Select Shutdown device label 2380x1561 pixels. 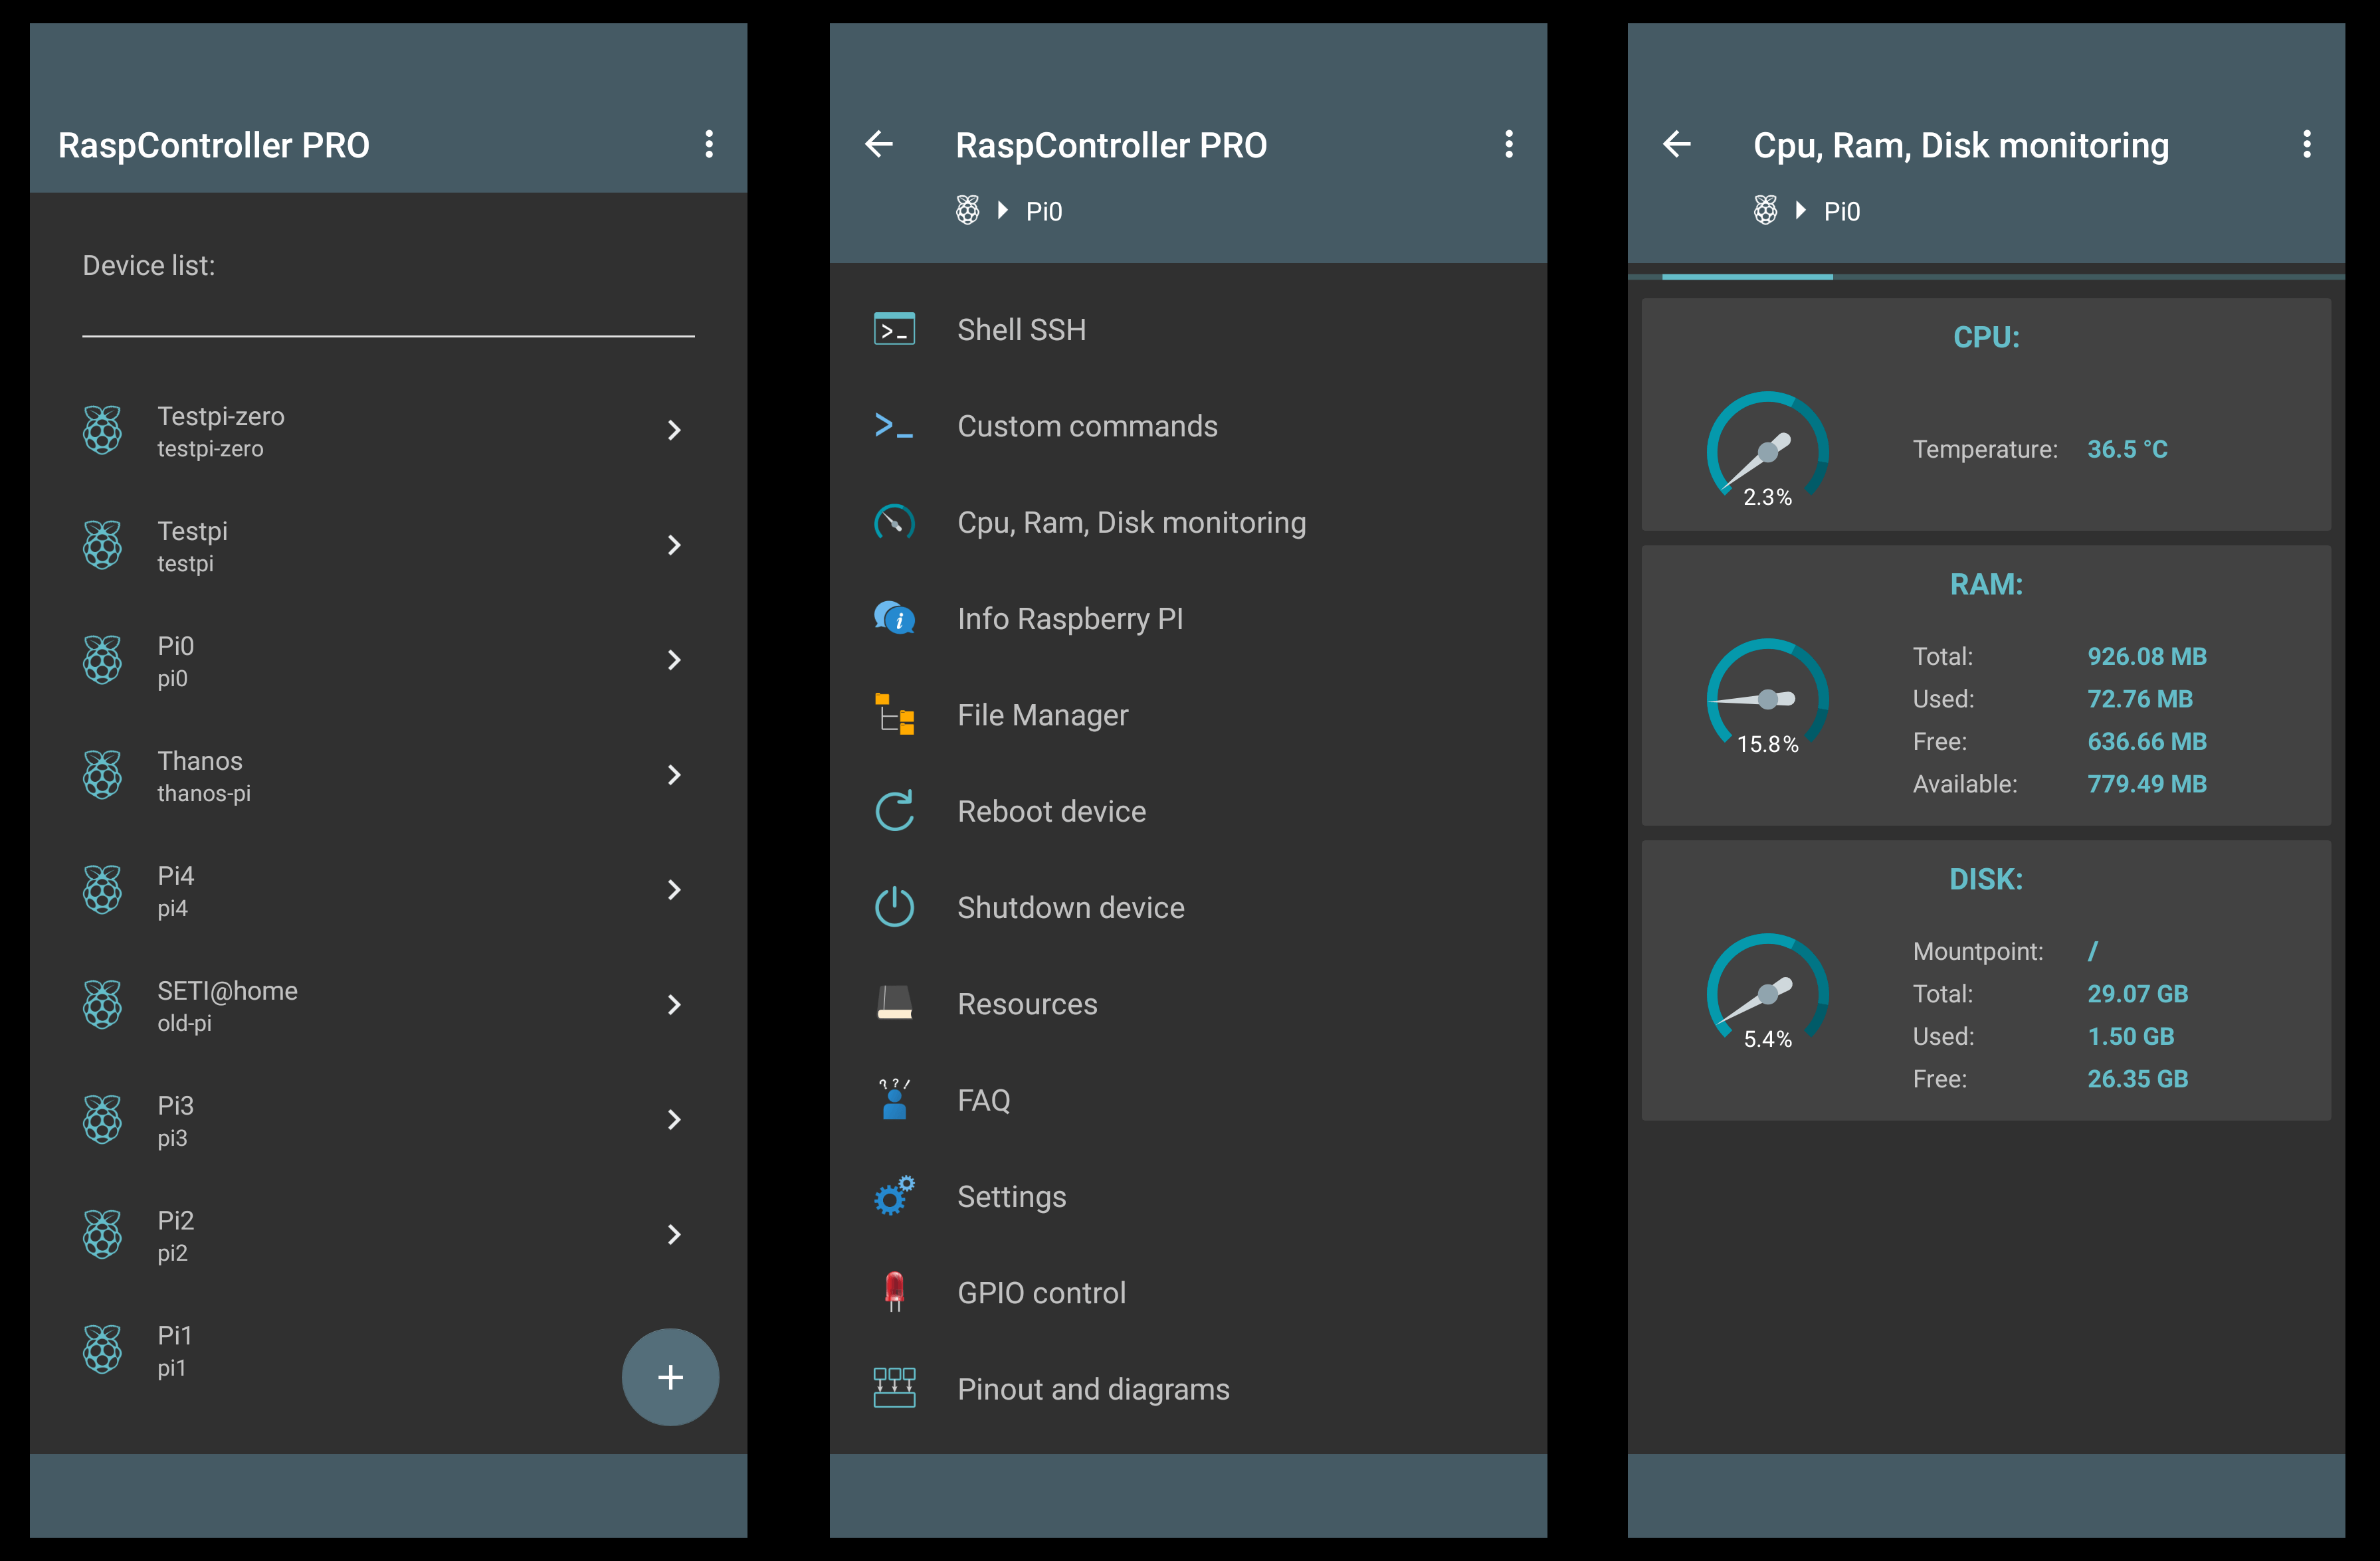click(1071, 907)
